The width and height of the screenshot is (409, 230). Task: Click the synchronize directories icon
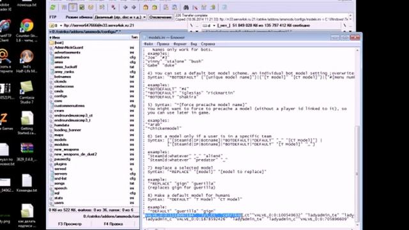click(204, 7)
